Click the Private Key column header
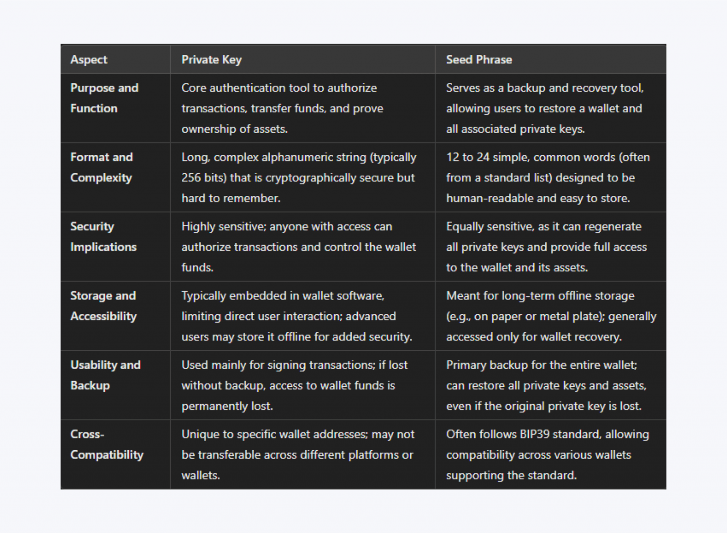 [212, 60]
